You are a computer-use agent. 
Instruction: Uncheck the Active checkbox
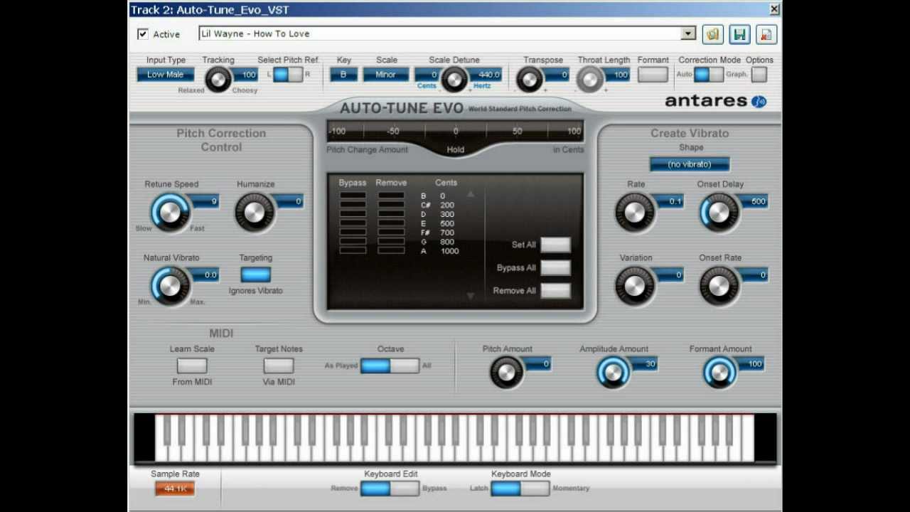pyautogui.click(x=143, y=34)
